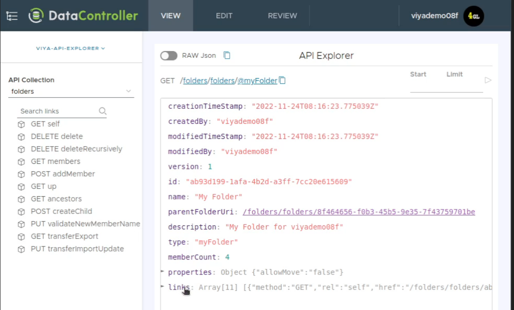
Task: Run the request with play arrow icon
Action: [x=488, y=81]
